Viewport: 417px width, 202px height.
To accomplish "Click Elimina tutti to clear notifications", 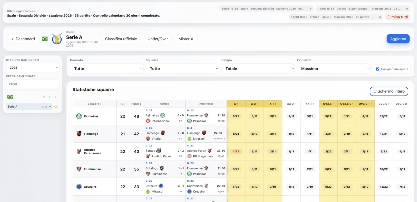I will [397, 17].
